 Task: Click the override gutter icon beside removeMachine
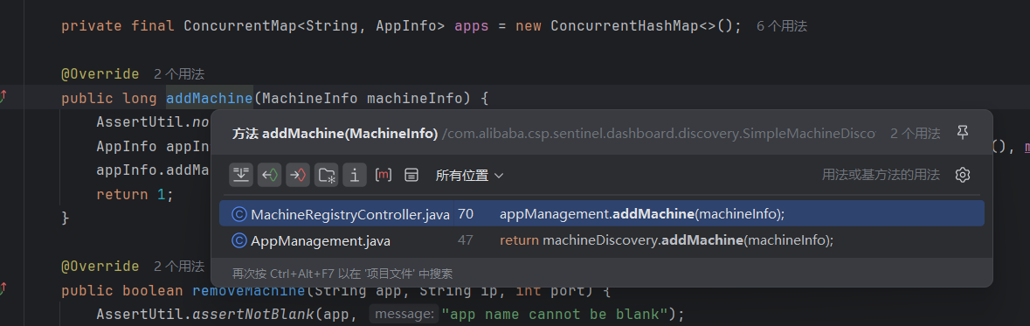coord(3,288)
